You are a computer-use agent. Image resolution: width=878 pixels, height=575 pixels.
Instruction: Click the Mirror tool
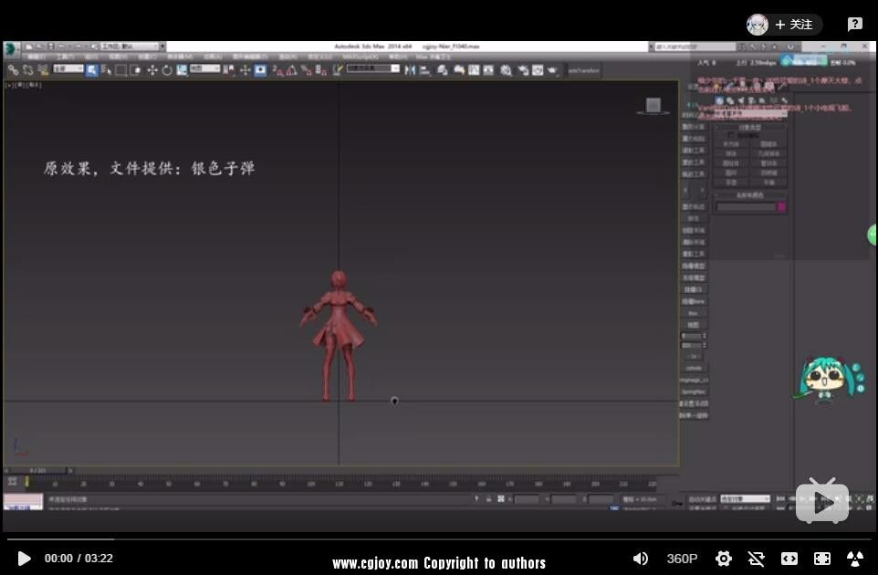pyautogui.click(x=410, y=70)
